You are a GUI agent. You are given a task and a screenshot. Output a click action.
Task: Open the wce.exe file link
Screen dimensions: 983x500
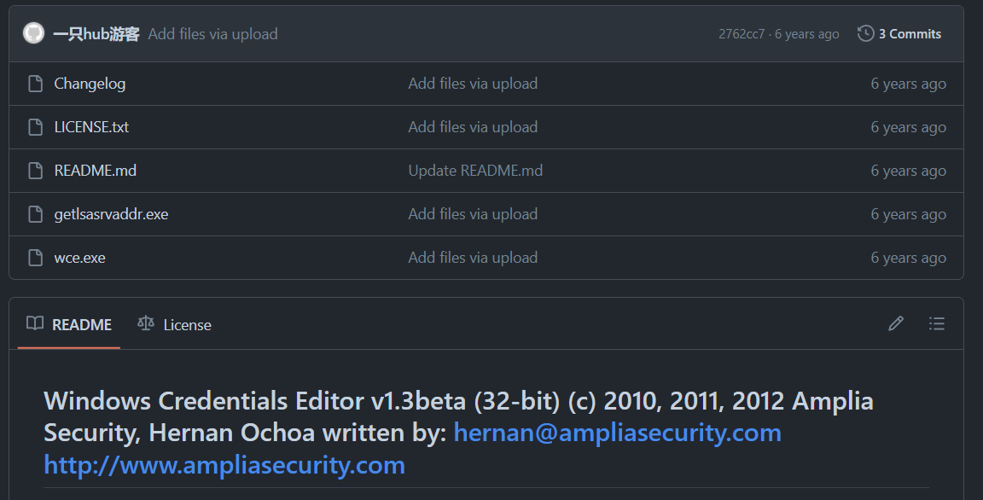[x=79, y=258]
